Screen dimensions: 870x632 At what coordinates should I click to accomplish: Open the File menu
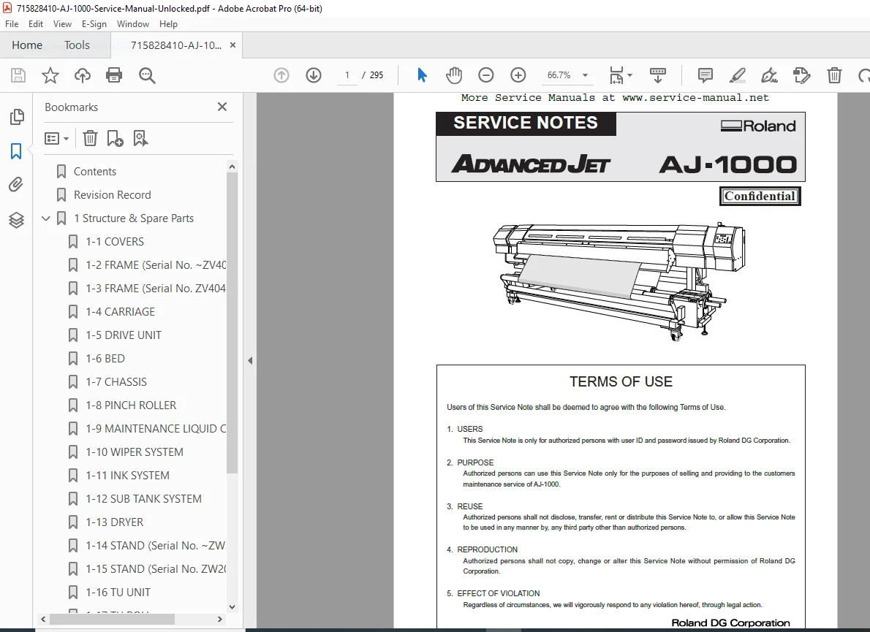(x=12, y=24)
